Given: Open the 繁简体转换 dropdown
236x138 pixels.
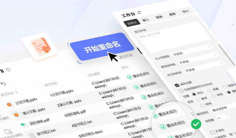Looking at the screenshot, I should 198,59.
